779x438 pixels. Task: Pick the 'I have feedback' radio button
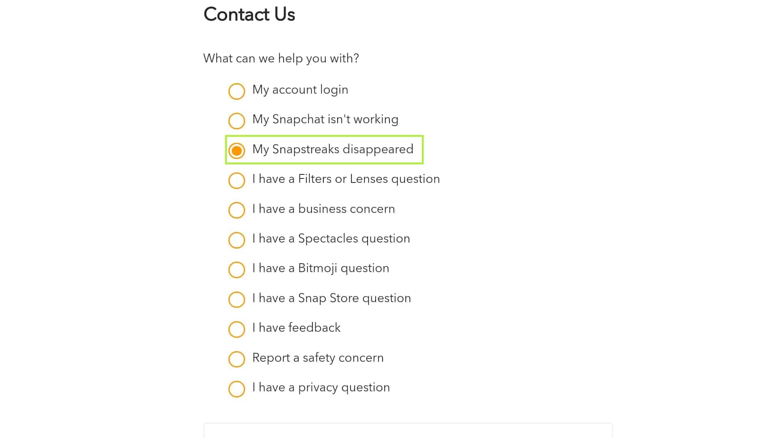[237, 329]
